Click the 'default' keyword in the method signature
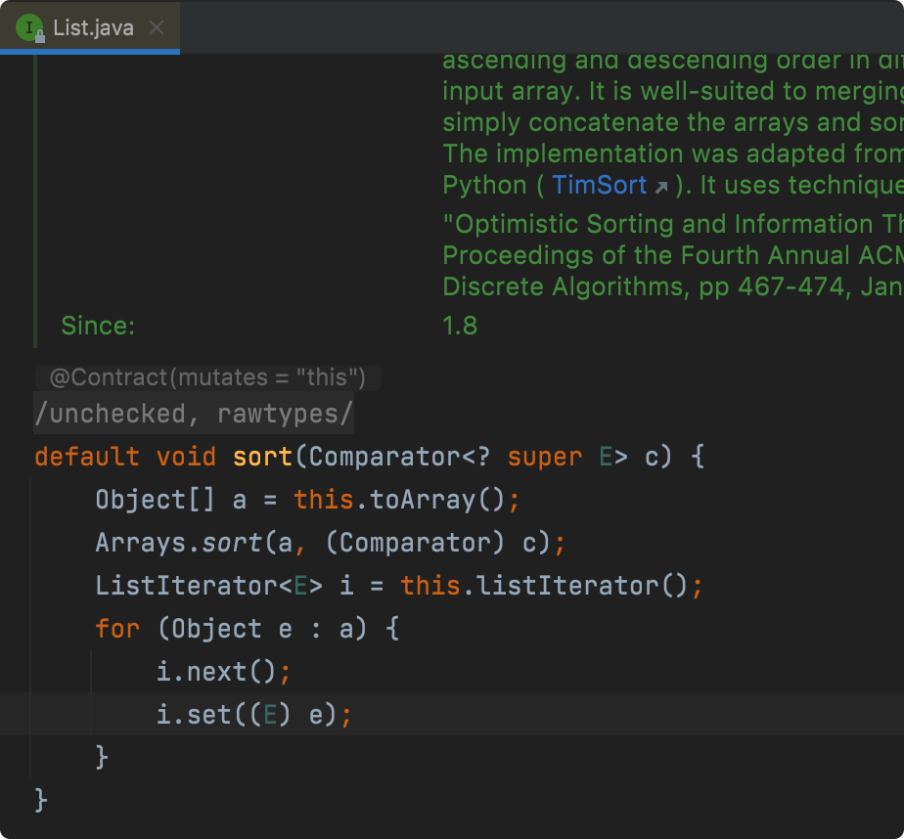The image size is (904, 839). pos(87,457)
